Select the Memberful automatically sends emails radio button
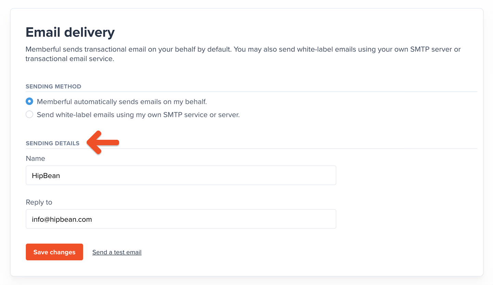 (x=29, y=101)
